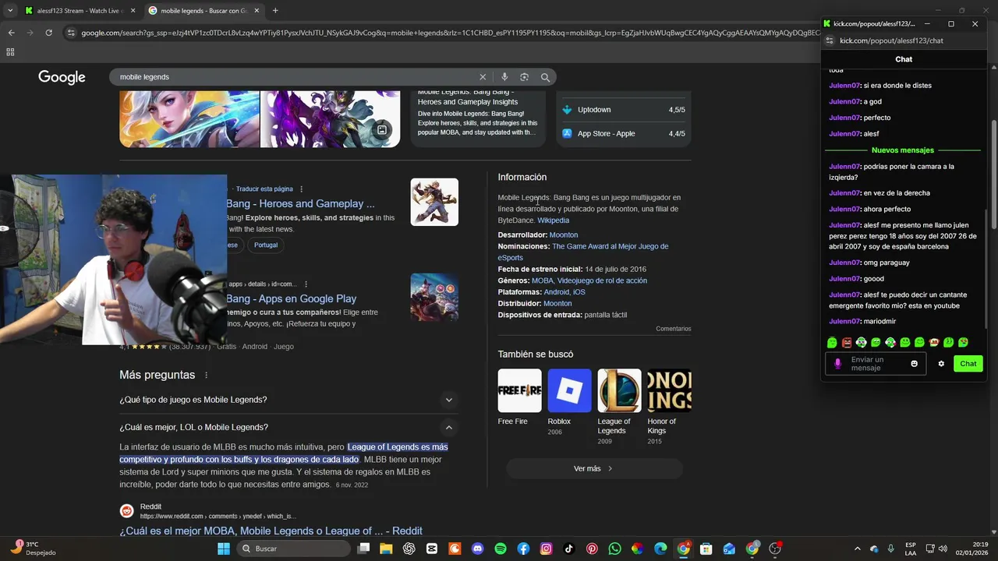Open the Android platform link
Viewport: 998px width, 561px height.
(x=557, y=292)
